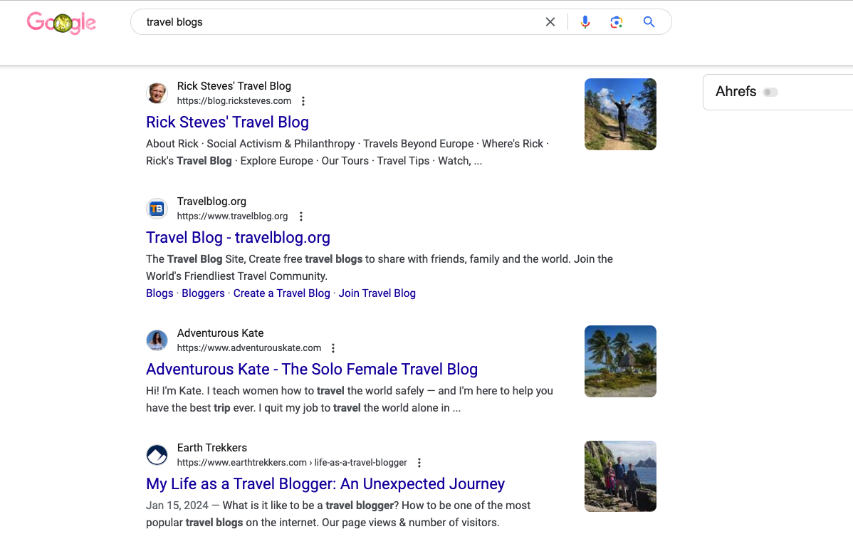Click the Travelblog.org TB favicon
Viewport: 853px width, 539px height.
[x=157, y=208]
